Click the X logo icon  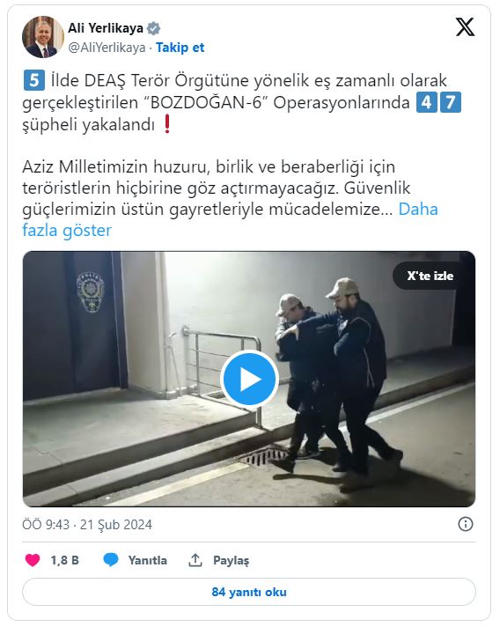(465, 26)
